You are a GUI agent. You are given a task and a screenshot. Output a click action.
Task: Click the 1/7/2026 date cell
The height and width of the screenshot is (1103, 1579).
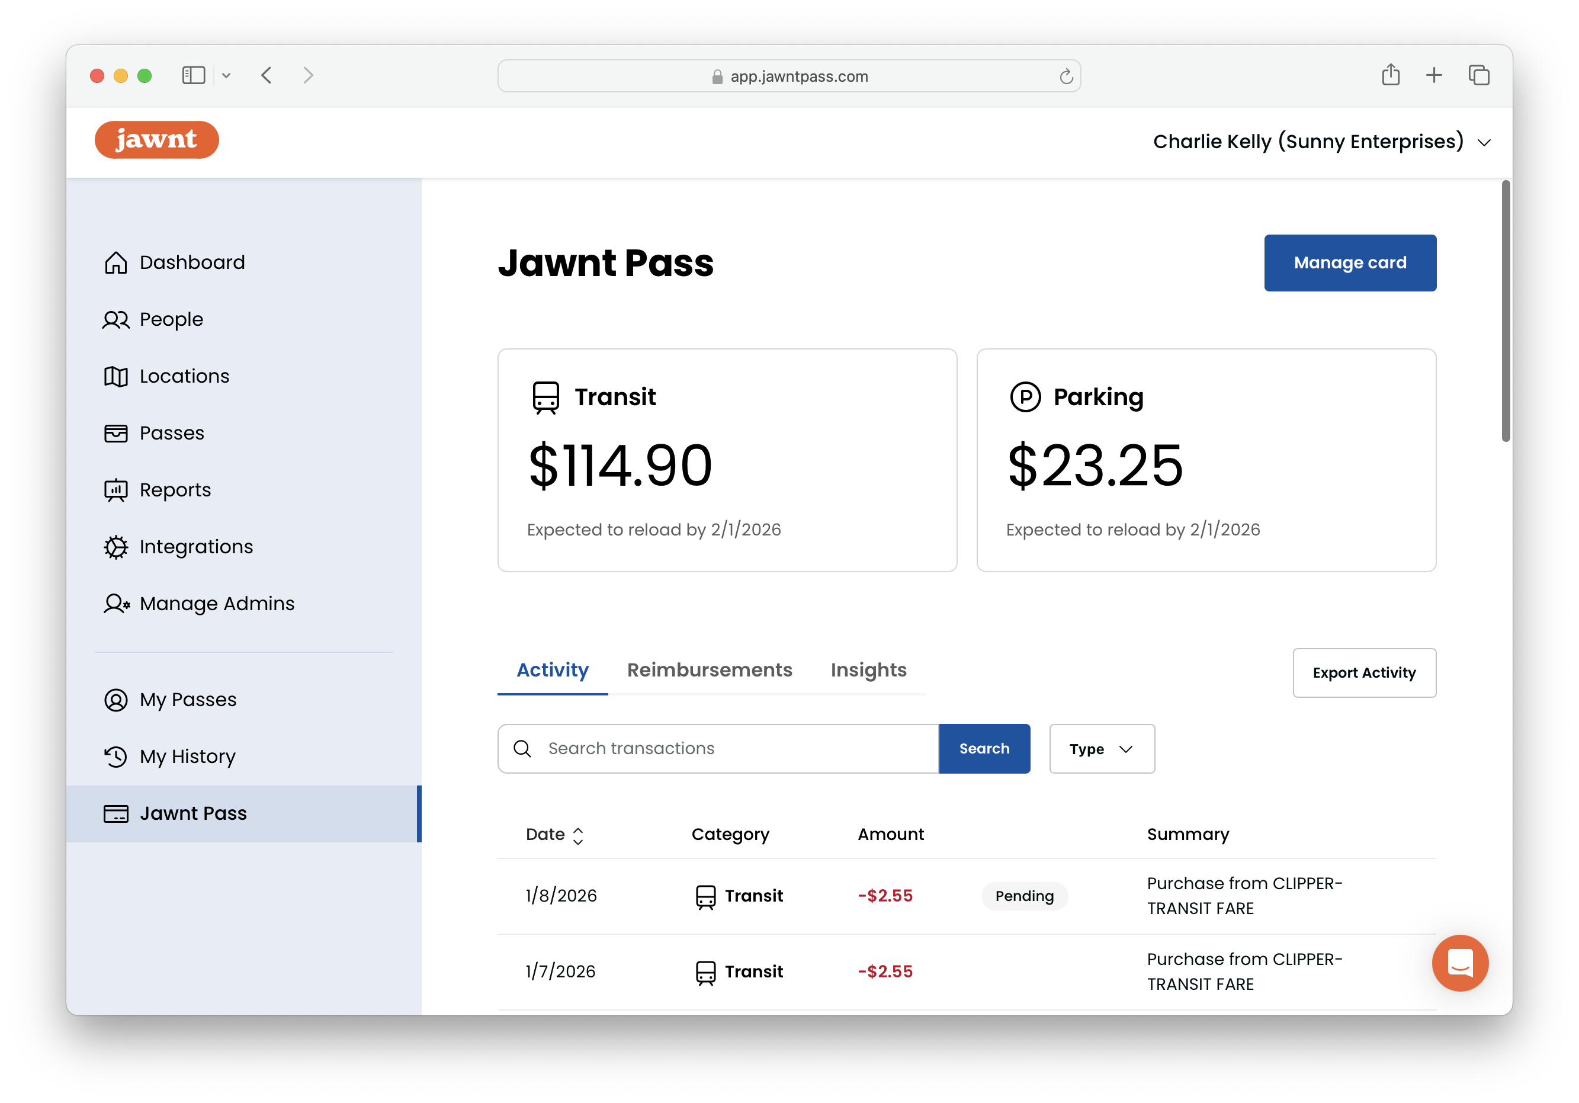coord(560,971)
